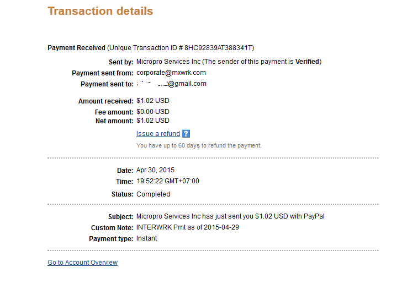Click the 60 days refund notice text
418x289 pixels.
(199, 145)
